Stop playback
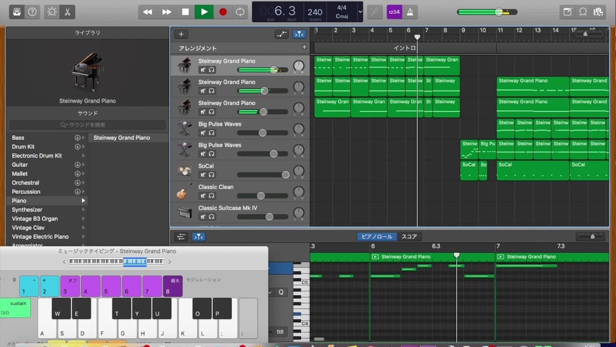The width and height of the screenshot is (616, 347). 185,12
